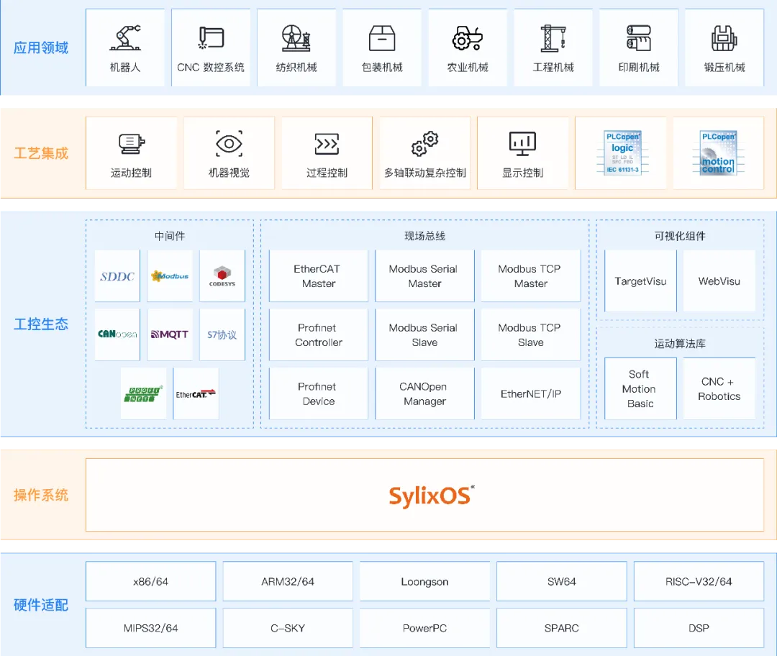Screen dimensions: 777x656
Task: Click the Profinet Controller tile
Action: 318,335
